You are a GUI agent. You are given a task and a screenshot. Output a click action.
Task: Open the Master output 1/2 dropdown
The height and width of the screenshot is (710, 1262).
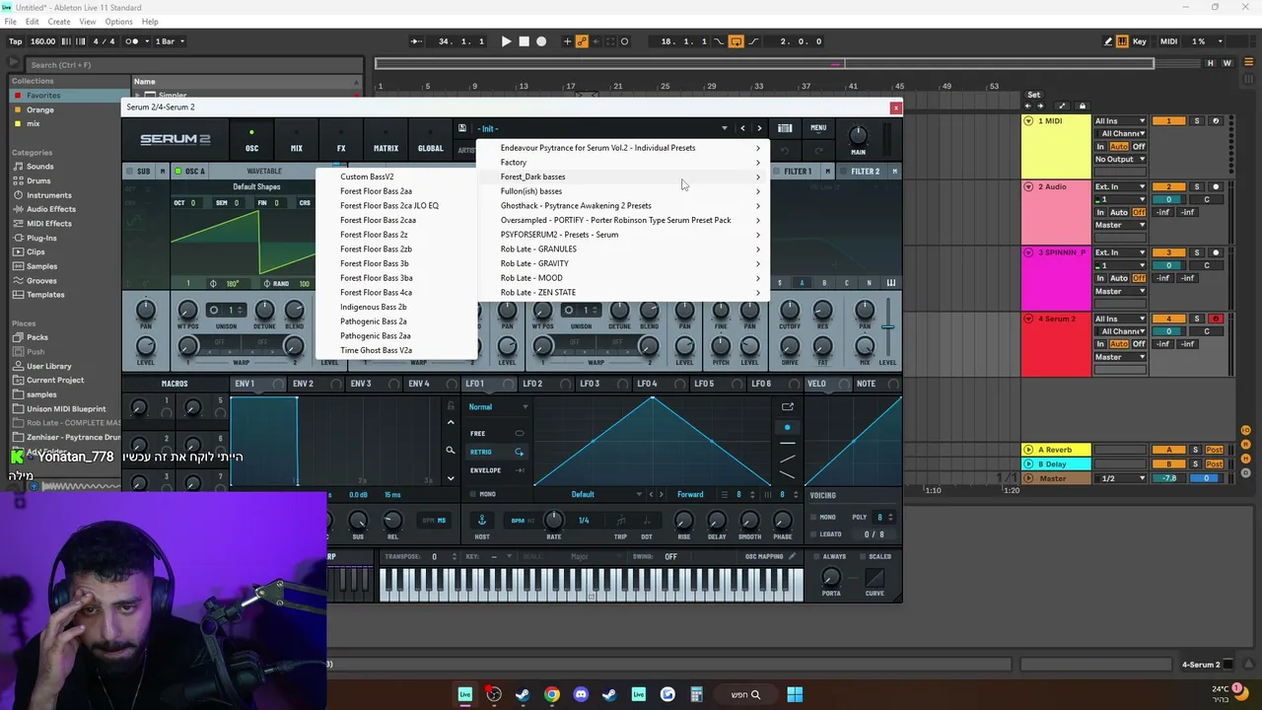(x=1120, y=478)
